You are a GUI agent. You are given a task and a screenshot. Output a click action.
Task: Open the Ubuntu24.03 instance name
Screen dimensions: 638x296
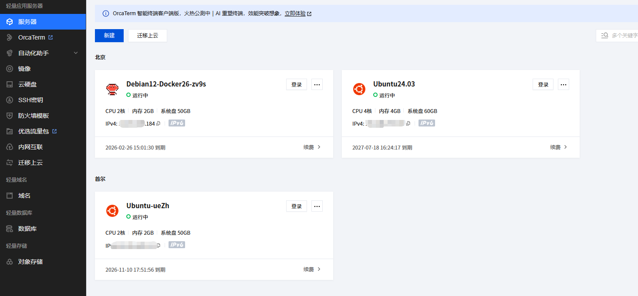click(394, 84)
